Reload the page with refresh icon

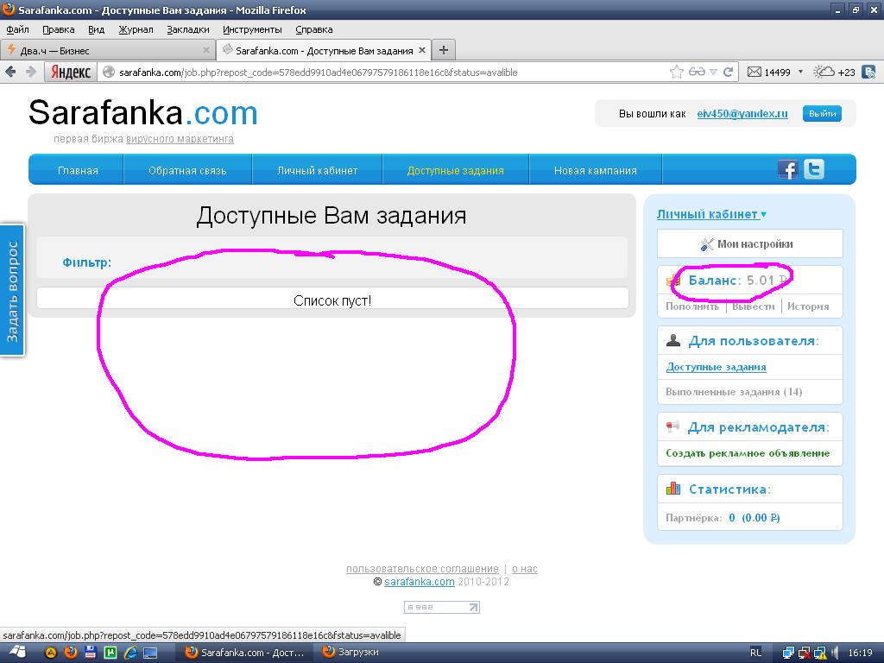(x=728, y=72)
